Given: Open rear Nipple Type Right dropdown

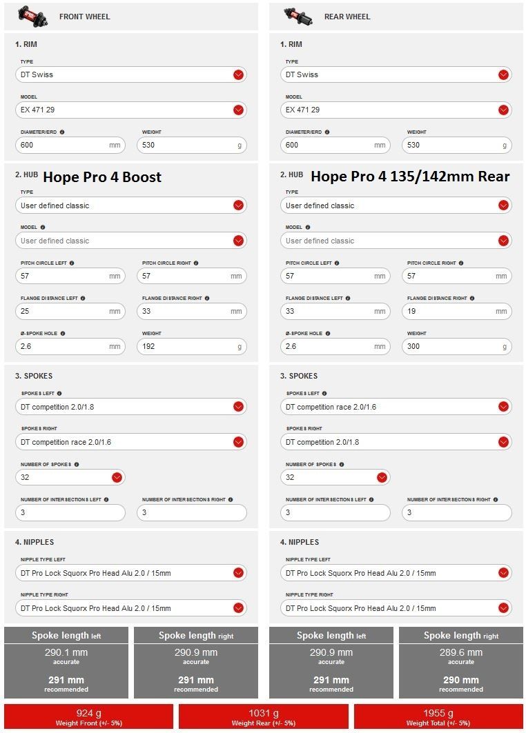Looking at the screenshot, I should pos(503,608).
